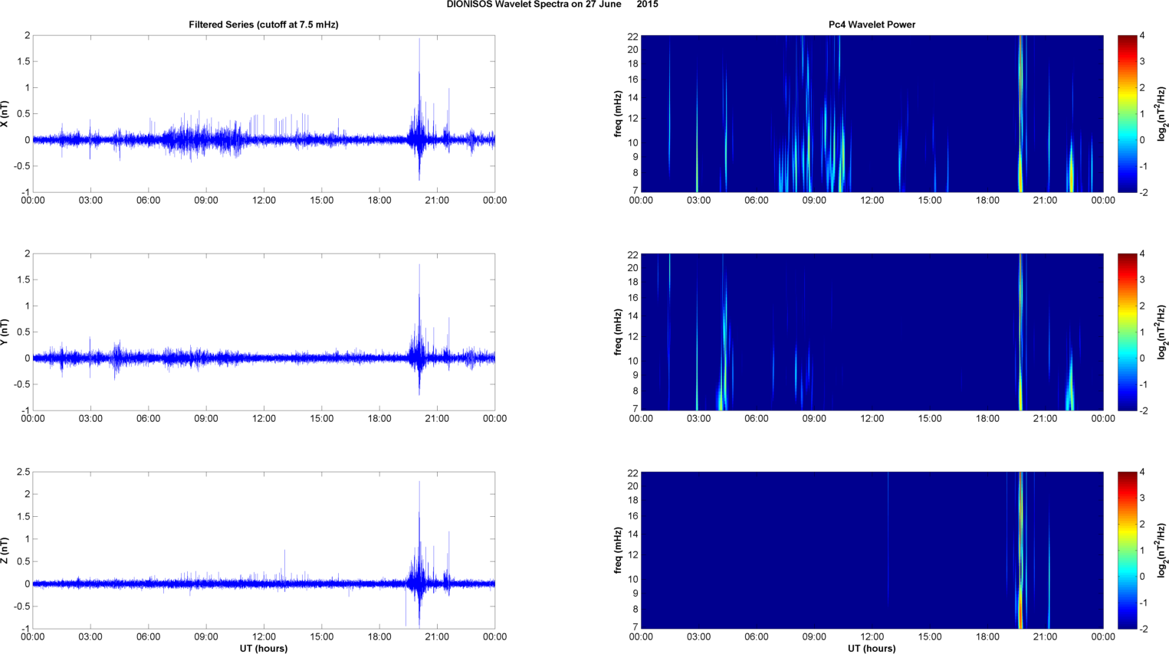This screenshot has width=1169, height=654.
Task: Click the middle Y-component wavelet power spectrogram
Action: (x=872, y=332)
